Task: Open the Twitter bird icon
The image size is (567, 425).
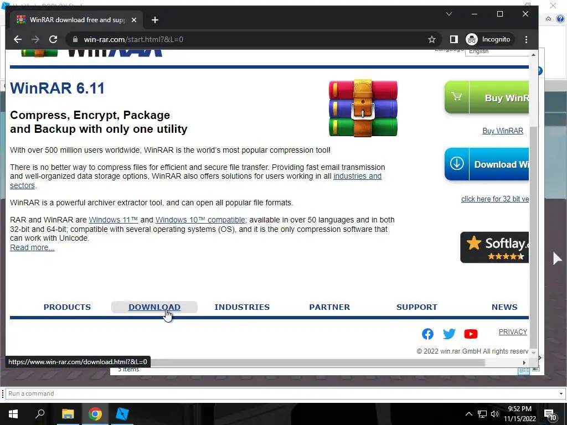Action: pos(449,334)
